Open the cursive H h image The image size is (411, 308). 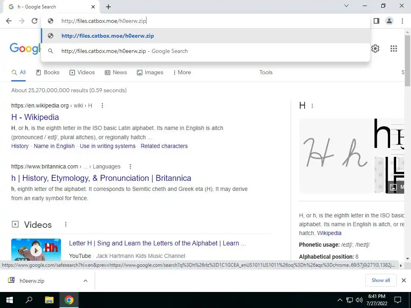[336, 156]
